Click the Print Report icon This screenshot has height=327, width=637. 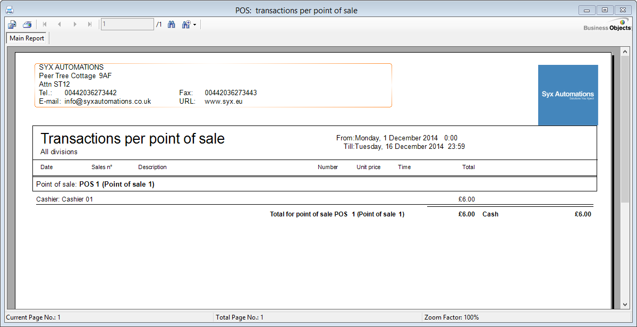coord(27,24)
